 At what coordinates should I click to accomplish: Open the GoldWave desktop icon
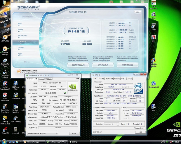click(x=16, y=96)
